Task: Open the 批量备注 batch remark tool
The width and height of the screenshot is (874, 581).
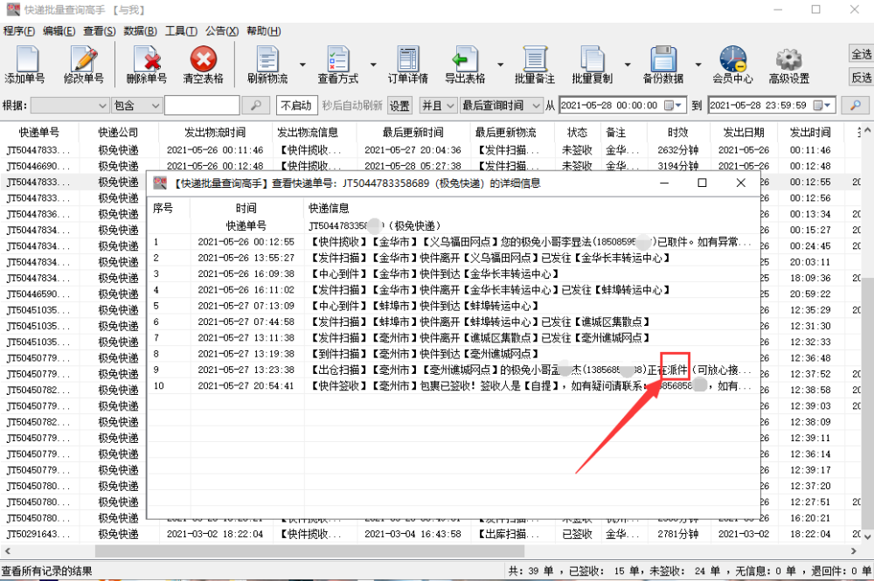Action: click(535, 66)
